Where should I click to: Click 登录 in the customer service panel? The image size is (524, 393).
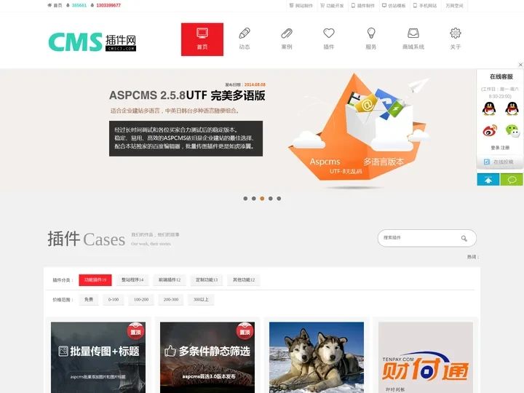pos(496,148)
